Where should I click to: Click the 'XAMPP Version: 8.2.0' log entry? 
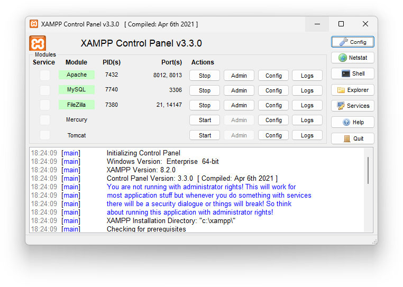click(x=141, y=170)
